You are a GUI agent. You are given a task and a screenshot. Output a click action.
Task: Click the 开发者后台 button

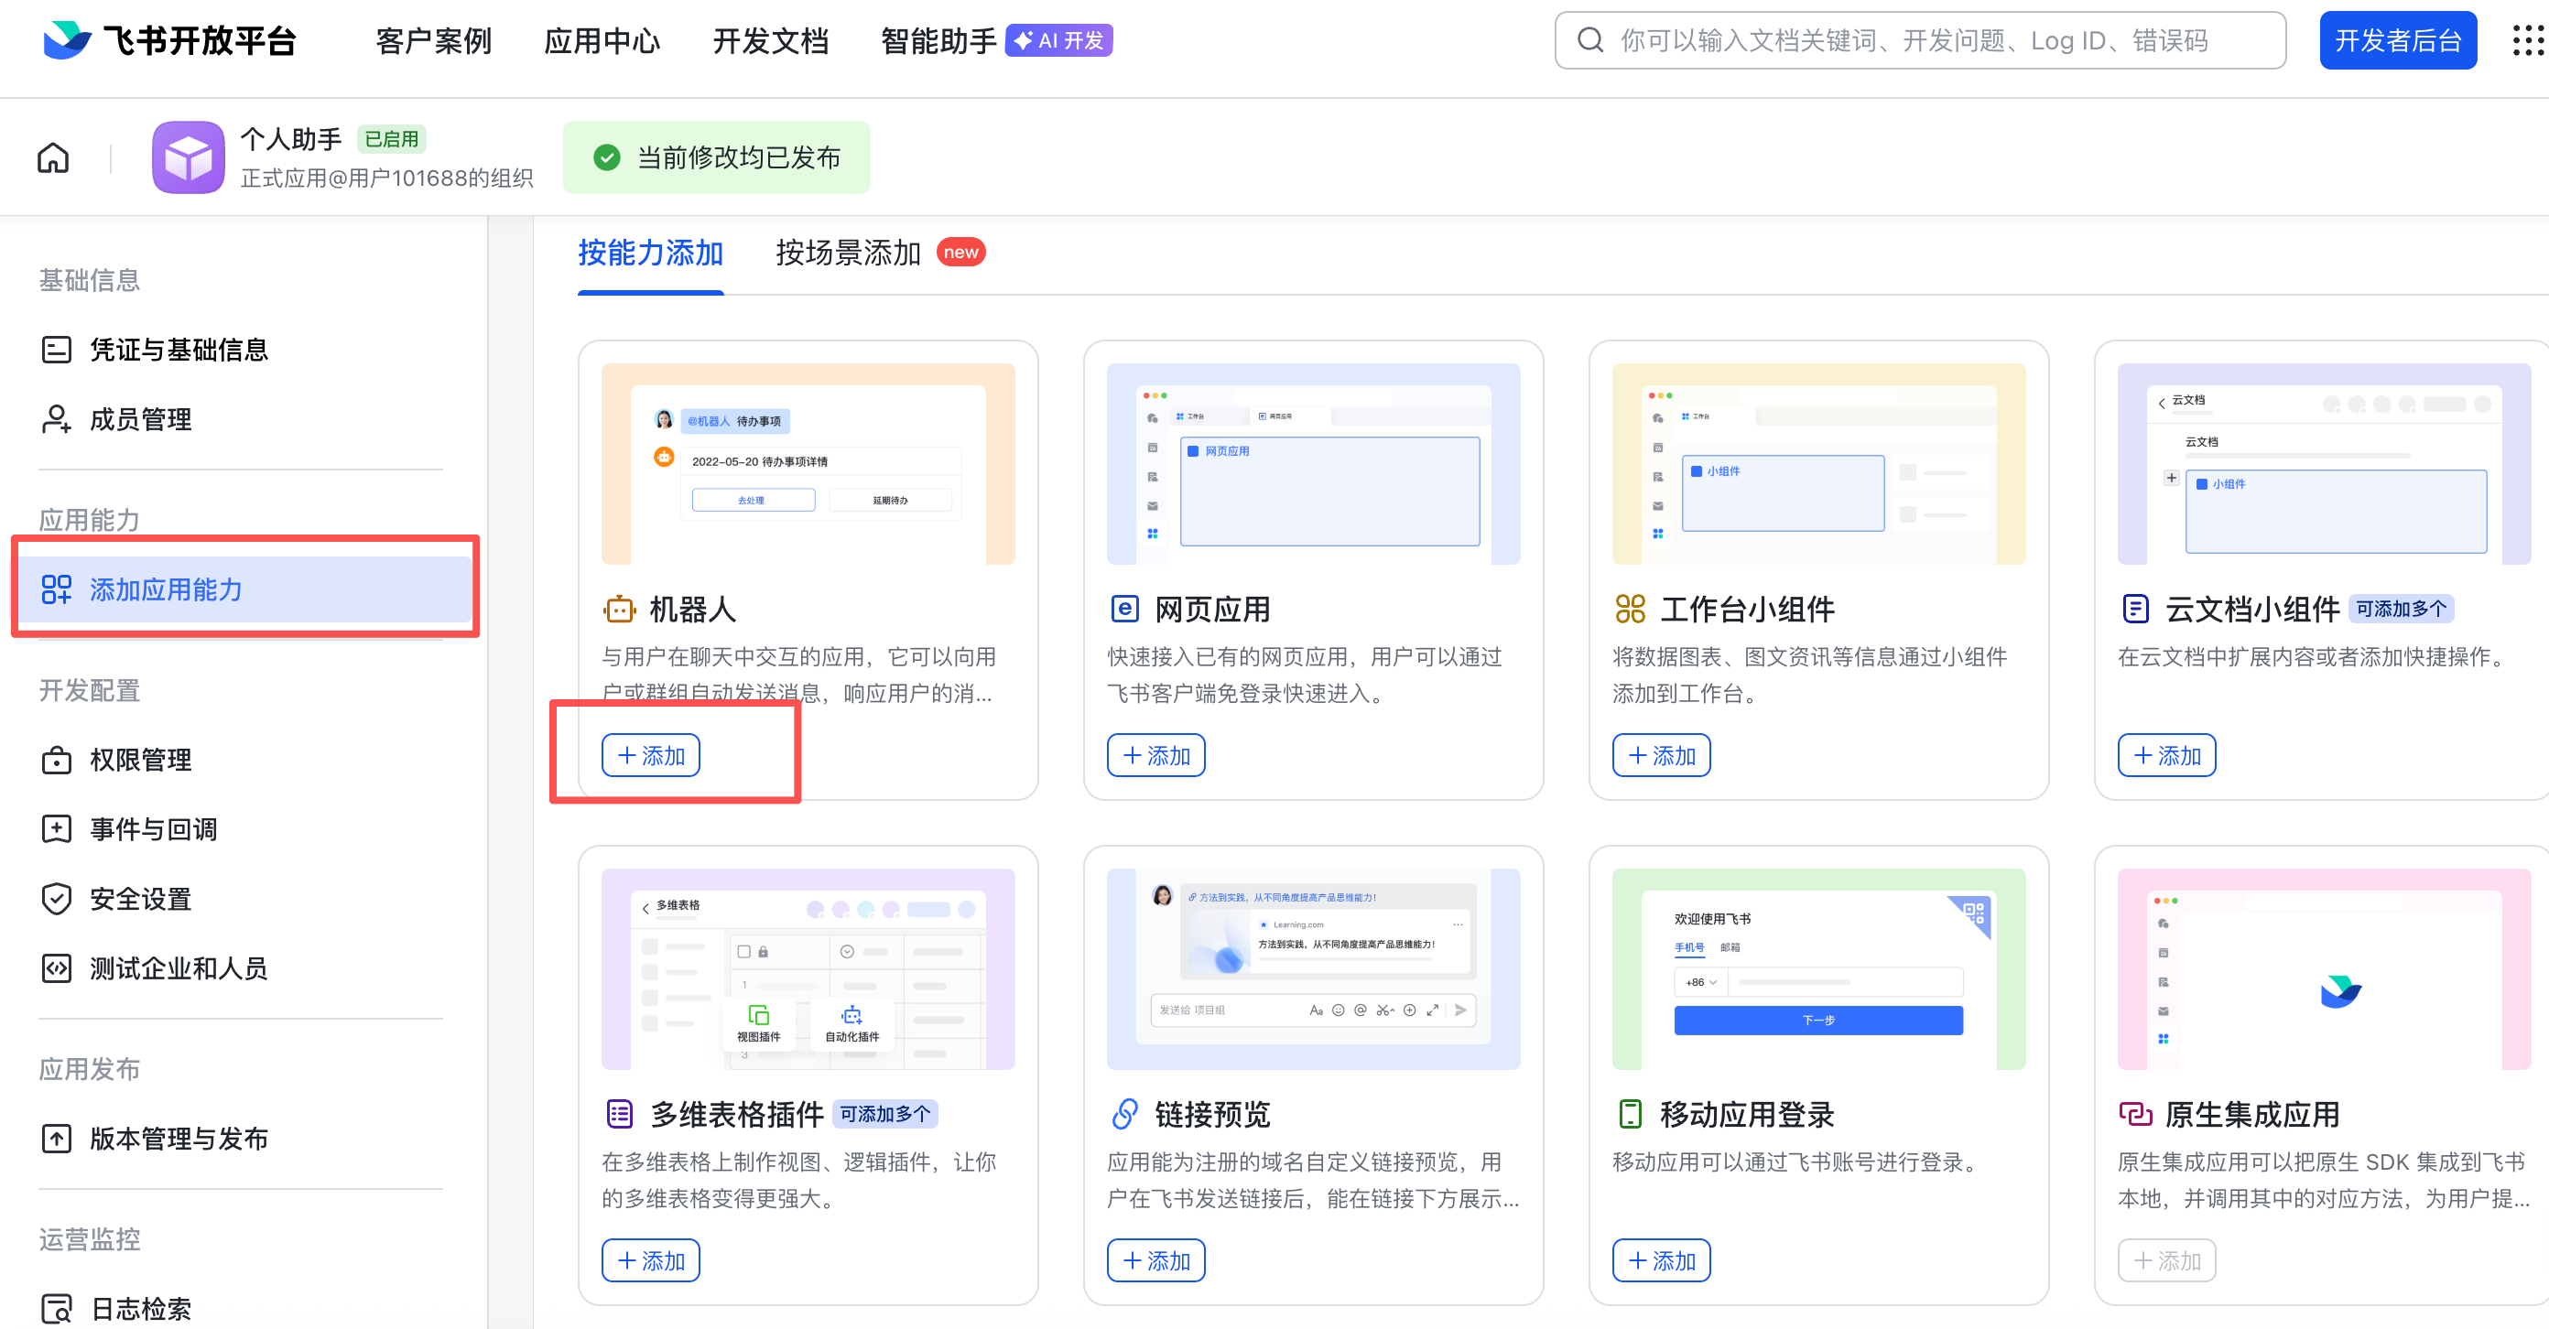(2398, 39)
